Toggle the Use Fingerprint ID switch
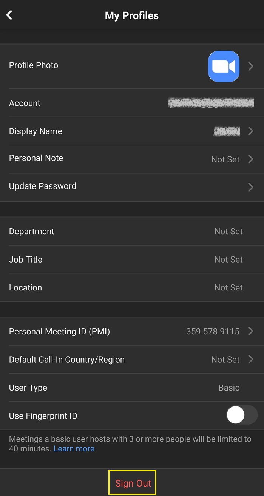Image resolution: width=264 pixels, height=496 pixels. coord(242,416)
